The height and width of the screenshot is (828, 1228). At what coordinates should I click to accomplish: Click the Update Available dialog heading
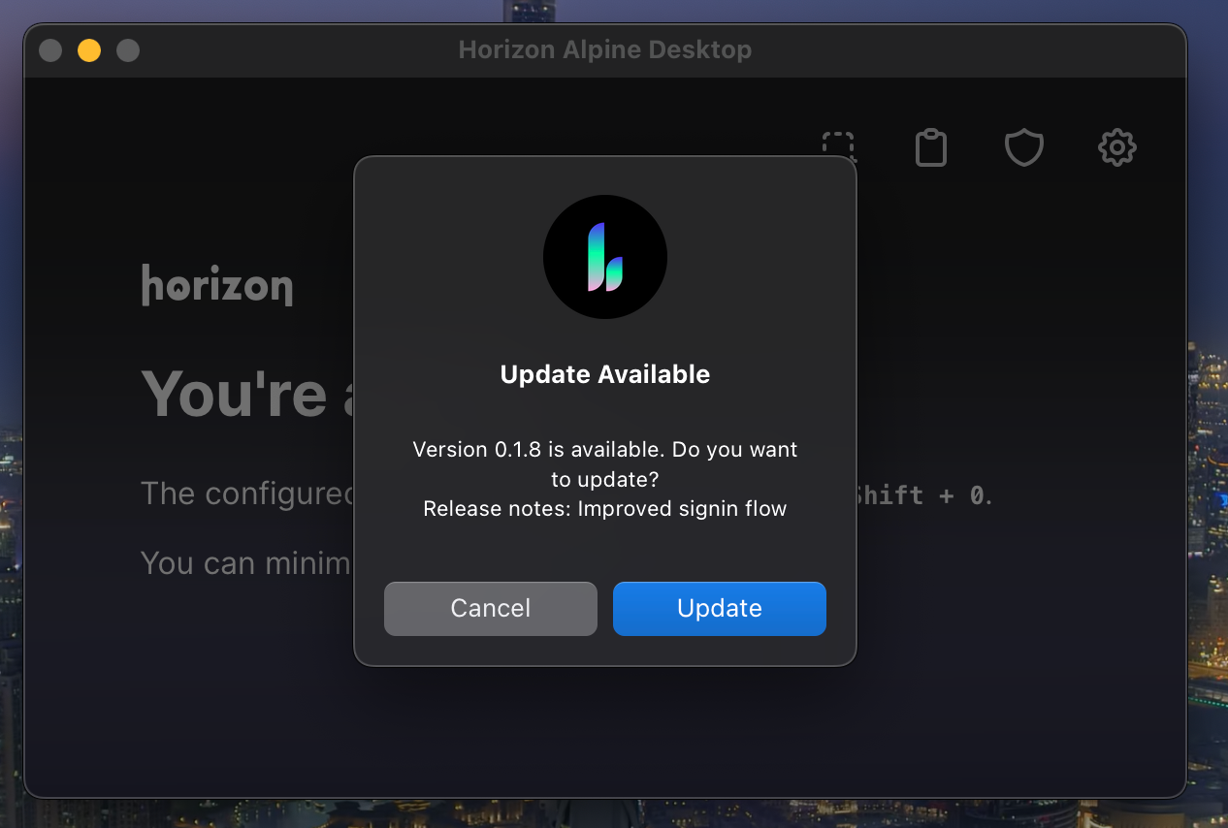(x=604, y=373)
